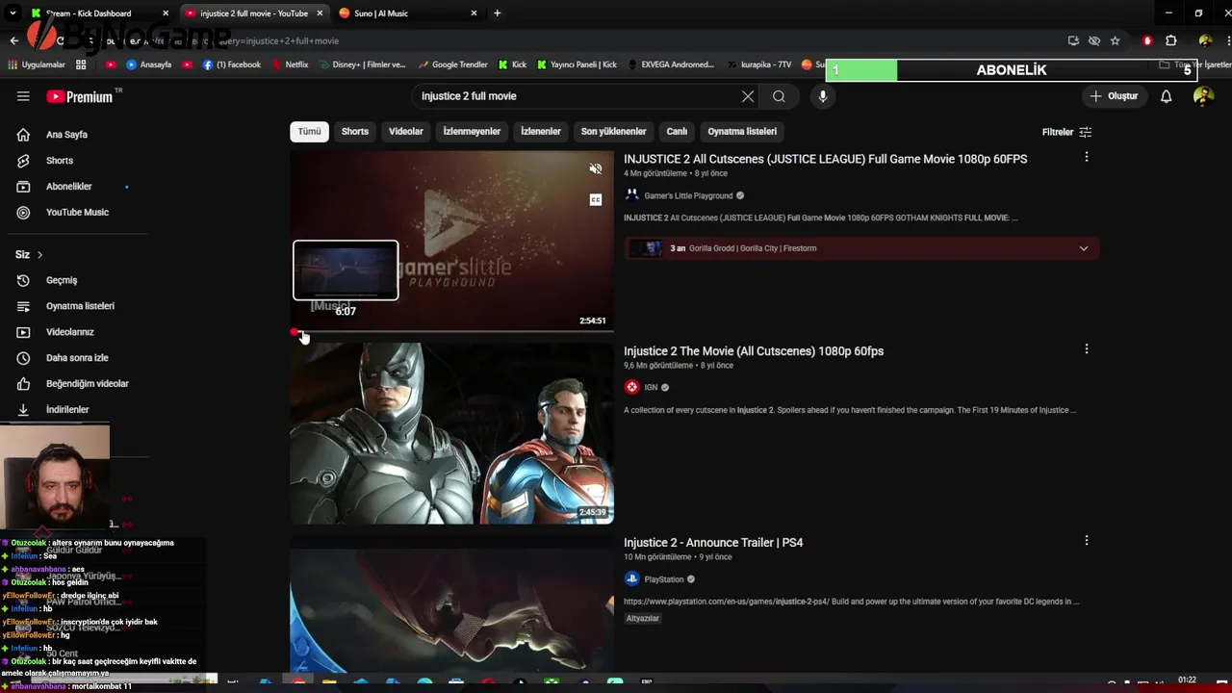The image size is (1232, 693).
Task: Select the İzlenenler filter chip
Action: (541, 132)
